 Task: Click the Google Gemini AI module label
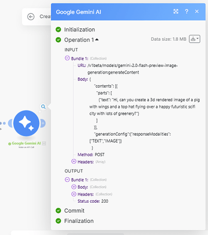point(26,143)
